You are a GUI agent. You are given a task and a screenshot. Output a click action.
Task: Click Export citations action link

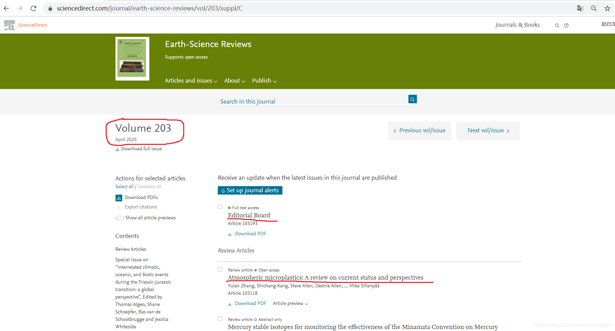point(141,207)
